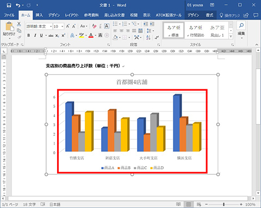The width and height of the screenshot is (261, 208).
Task: Toggle Italic formatting
Action: coord(35,35)
